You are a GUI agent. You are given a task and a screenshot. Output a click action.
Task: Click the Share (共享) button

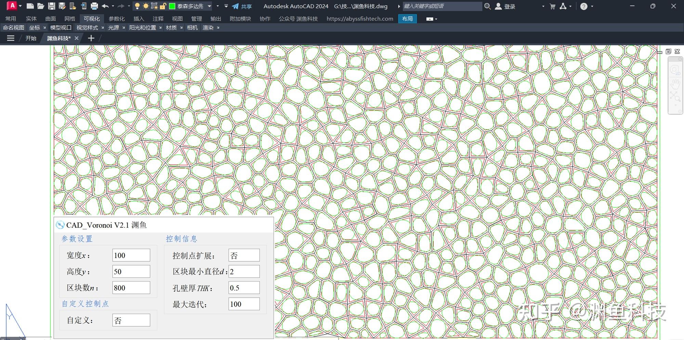[246, 6]
